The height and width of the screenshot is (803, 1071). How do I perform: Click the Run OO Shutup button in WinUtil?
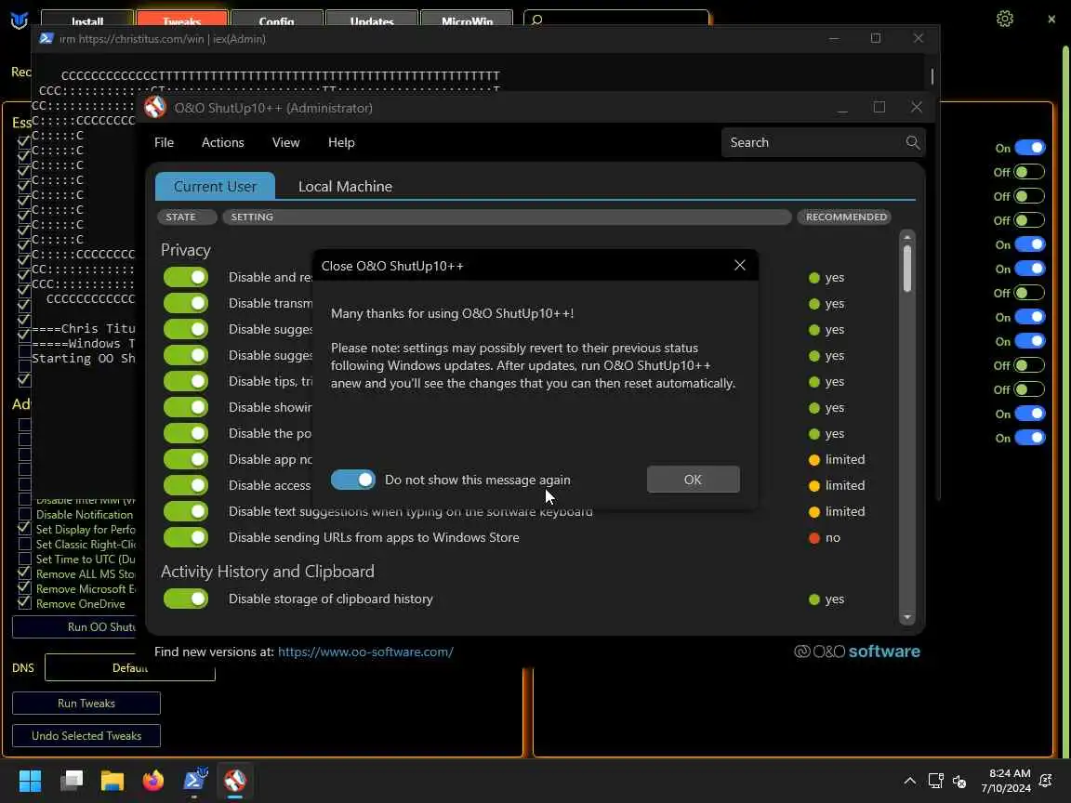(73, 626)
